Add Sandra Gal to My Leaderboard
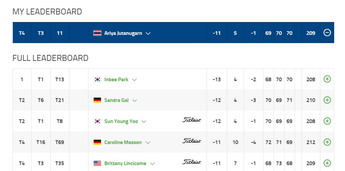Screen dimensions: 345x171 pyautogui.click(x=327, y=100)
